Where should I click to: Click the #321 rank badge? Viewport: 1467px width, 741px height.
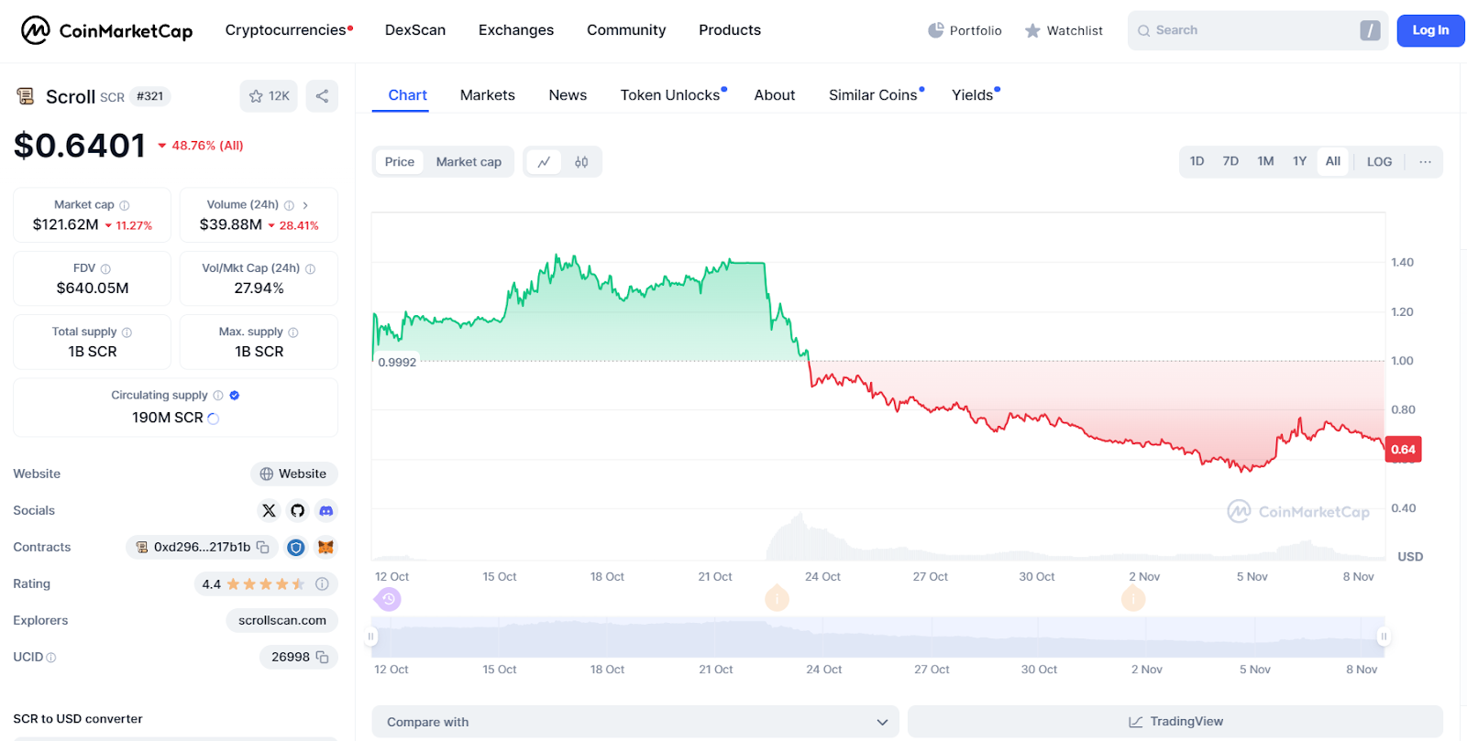[x=150, y=96]
